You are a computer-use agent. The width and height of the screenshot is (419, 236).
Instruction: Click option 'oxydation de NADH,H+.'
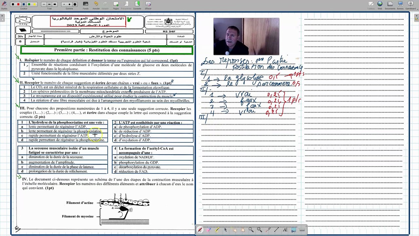click(x=136, y=157)
